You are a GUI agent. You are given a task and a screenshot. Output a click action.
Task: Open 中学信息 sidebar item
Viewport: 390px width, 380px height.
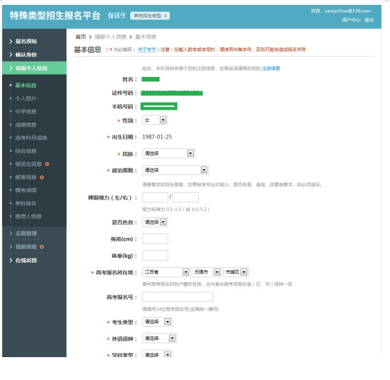(x=26, y=112)
